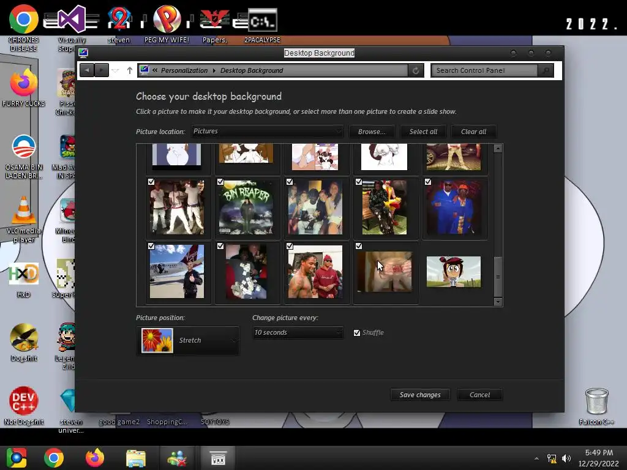The height and width of the screenshot is (470, 627).
Task: Click picture list scrollbar up arrow
Action: pos(498,148)
